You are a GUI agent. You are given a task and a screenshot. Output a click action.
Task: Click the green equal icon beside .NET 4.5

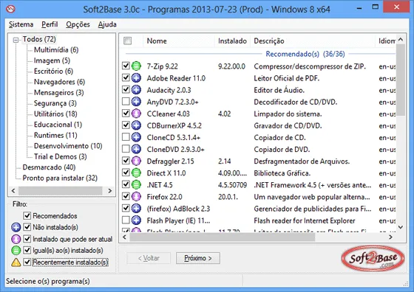(136, 184)
